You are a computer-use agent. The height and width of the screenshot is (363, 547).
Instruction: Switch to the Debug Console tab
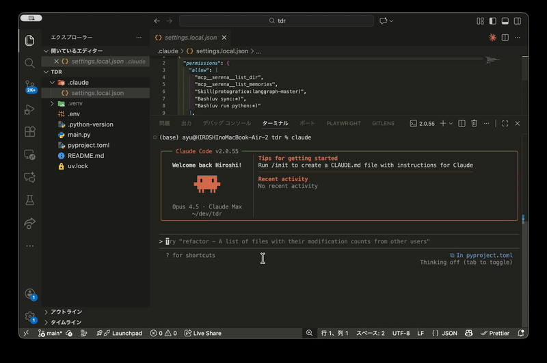pyautogui.click(x=227, y=124)
